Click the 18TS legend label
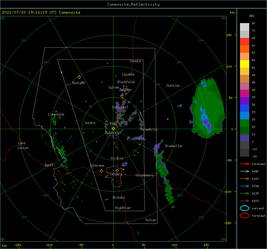 coord(255,201)
